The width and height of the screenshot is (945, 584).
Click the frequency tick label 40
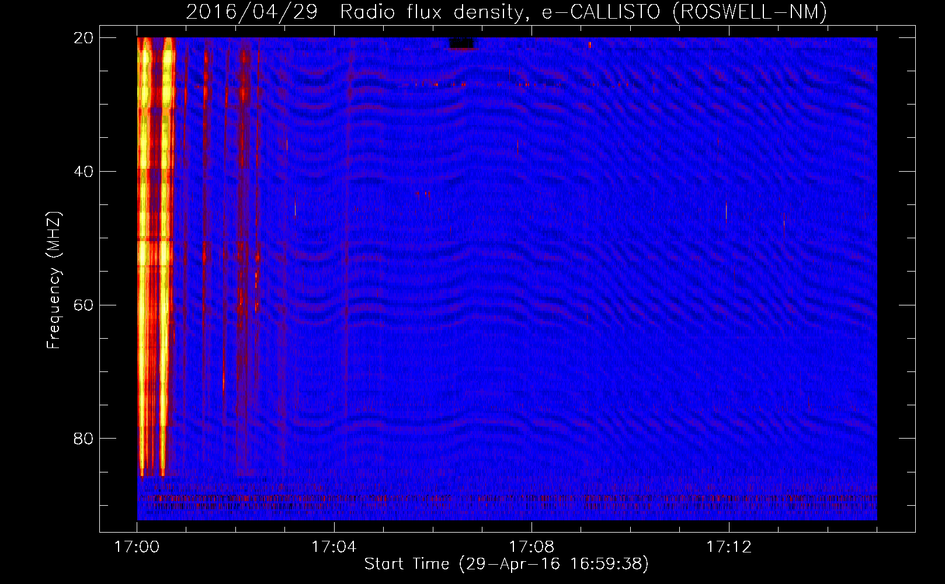(84, 172)
